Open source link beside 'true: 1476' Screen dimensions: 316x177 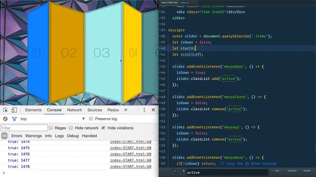point(130,154)
